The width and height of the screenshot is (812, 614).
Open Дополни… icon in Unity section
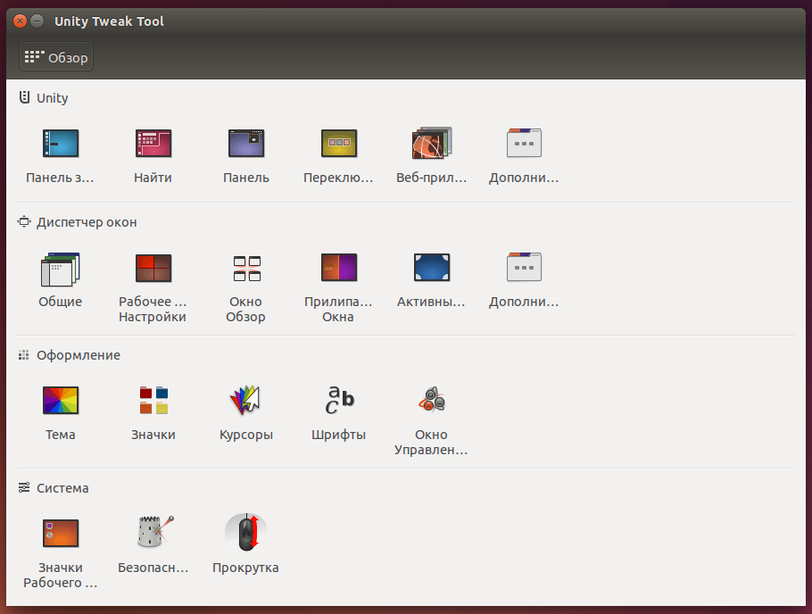pos(524,143)
